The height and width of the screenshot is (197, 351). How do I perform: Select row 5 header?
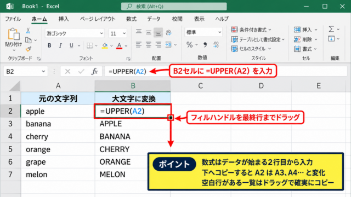[x=10, y=149]
